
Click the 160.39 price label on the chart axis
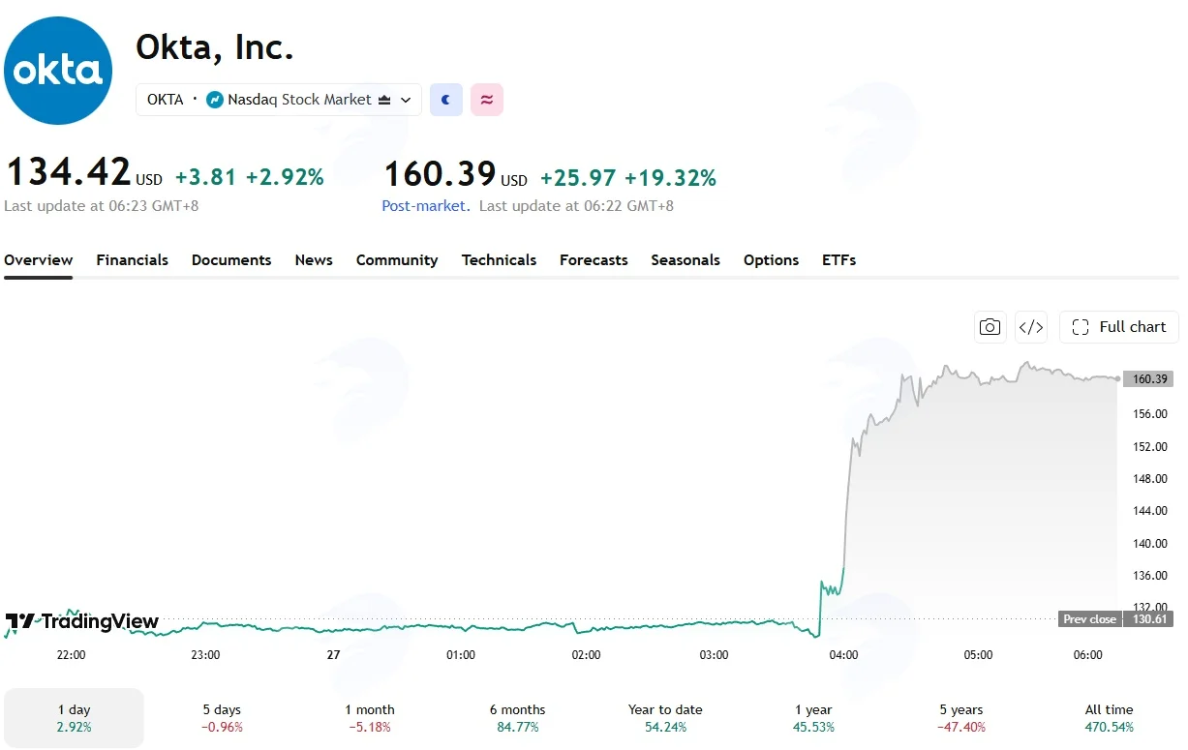[x=1148, y=378]
